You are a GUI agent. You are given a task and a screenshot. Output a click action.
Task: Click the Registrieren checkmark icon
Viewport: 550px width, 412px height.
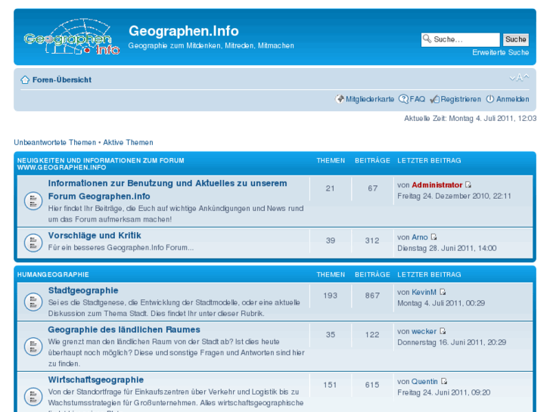(x=434, y=99)
